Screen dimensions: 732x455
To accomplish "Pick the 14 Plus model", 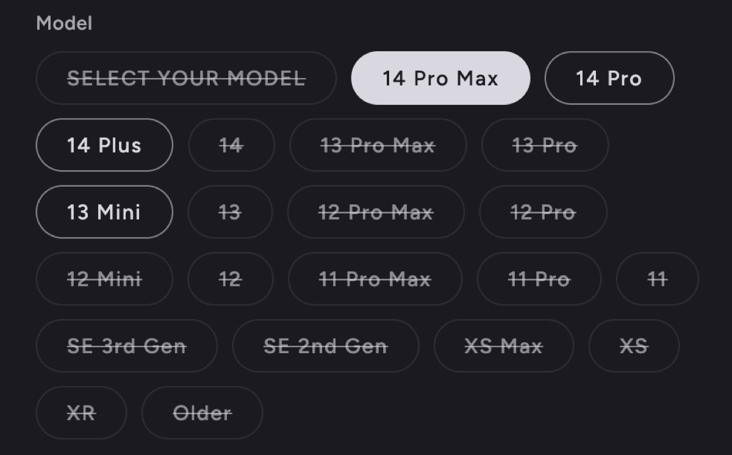I will [x=104, y=145].
